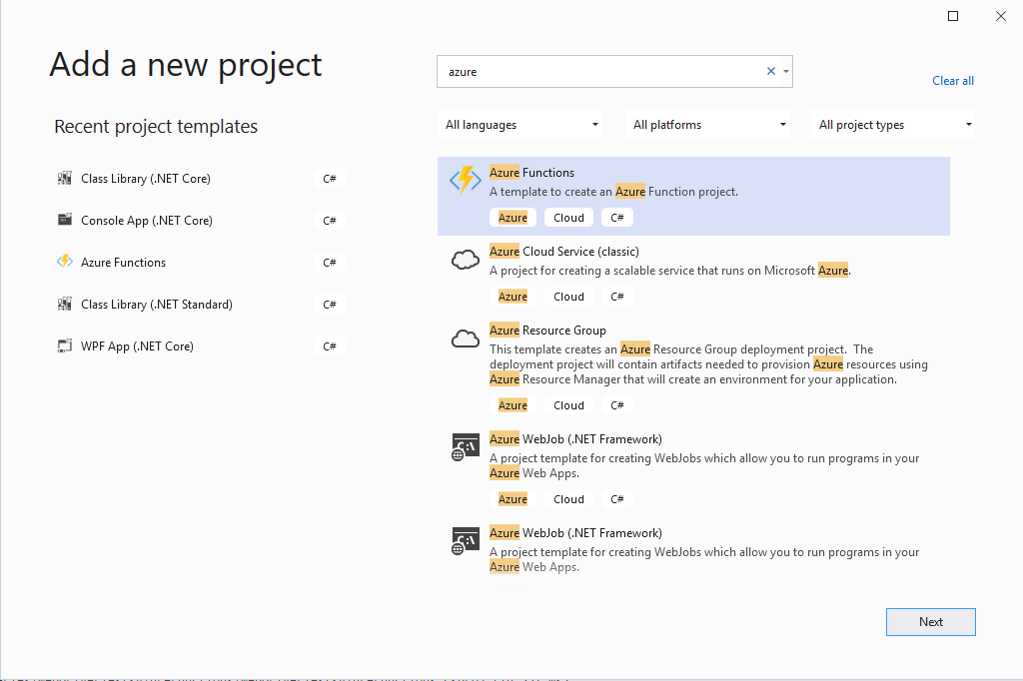Open the All project types dropdown

pos(893,125)
